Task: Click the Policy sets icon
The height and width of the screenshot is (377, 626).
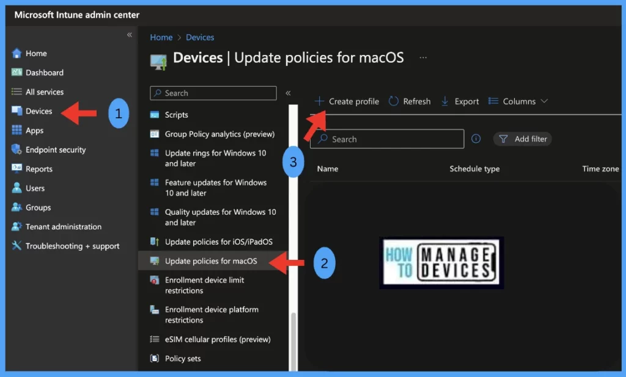Action: (x=155, y=358)
